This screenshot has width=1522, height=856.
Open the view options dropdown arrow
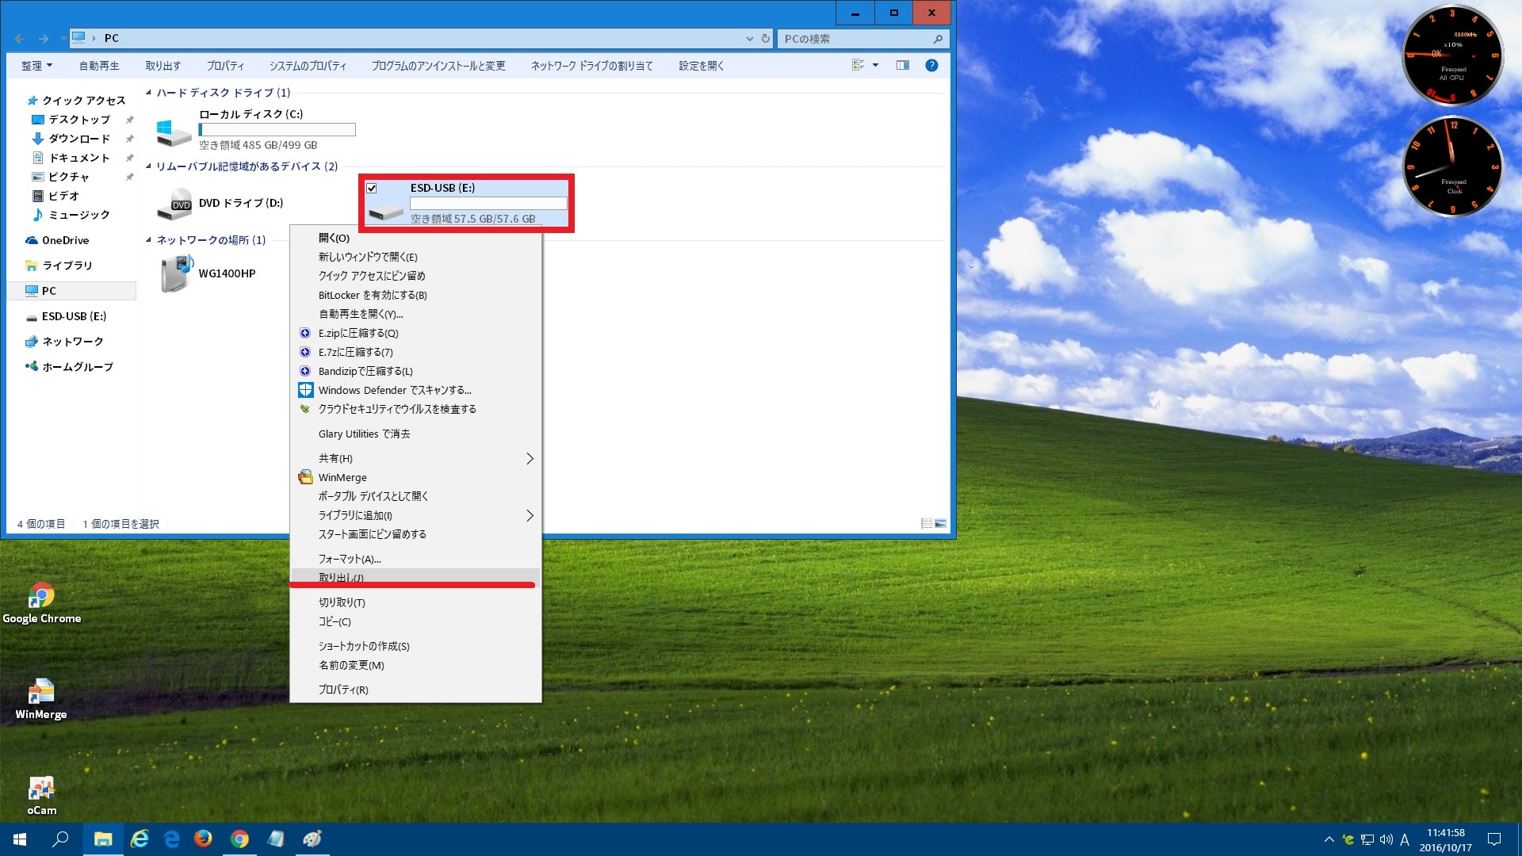click(x=875, y=65)
